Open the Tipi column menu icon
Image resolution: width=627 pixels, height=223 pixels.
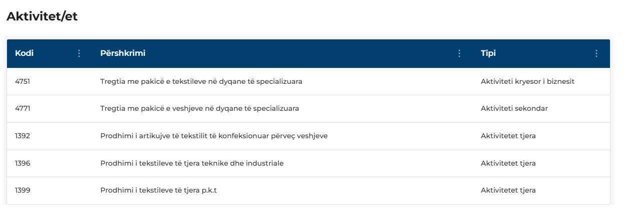(596, 53)
